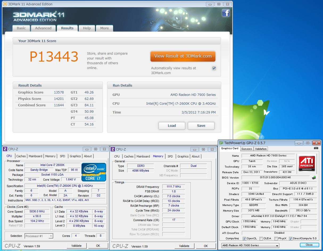Click Validate in the Memory CPU-Z window
Viewport: 323px width, 251px height.
(184, 246)
